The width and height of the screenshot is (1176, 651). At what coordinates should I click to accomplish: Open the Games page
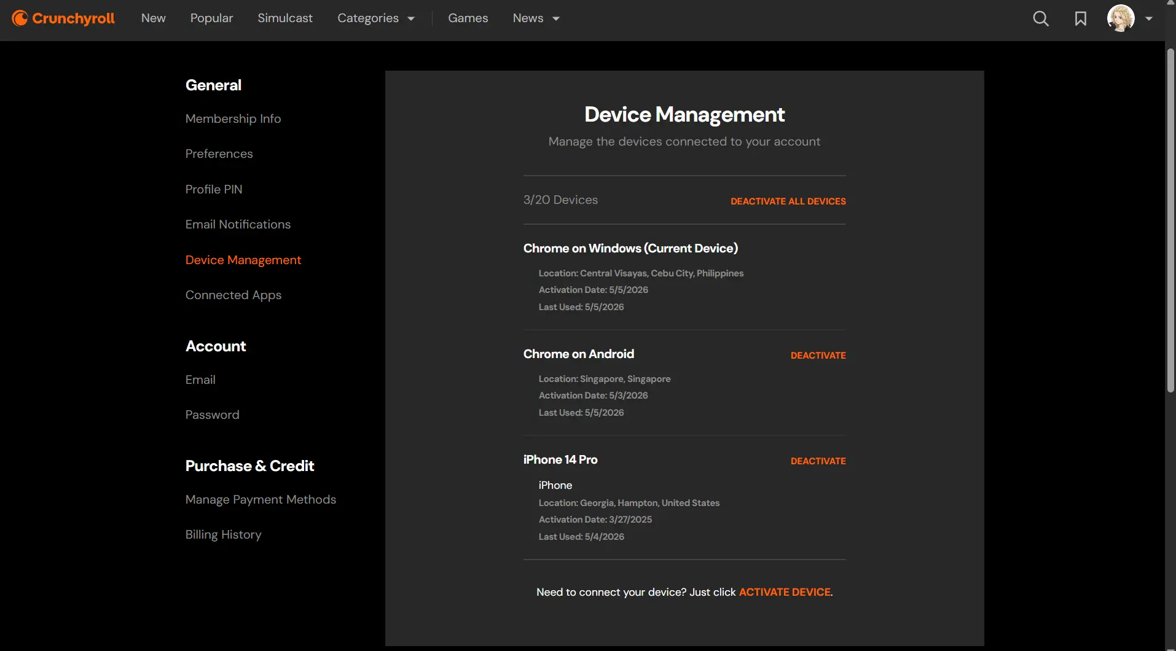(468, 18)
